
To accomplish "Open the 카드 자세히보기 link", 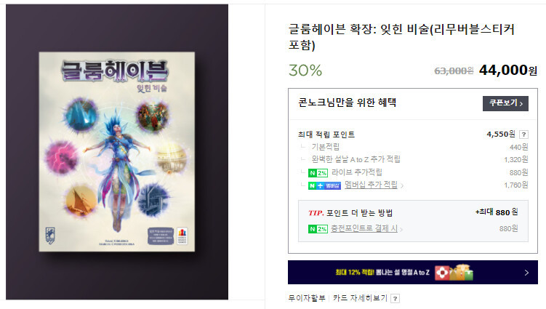I will coord(360,298).
